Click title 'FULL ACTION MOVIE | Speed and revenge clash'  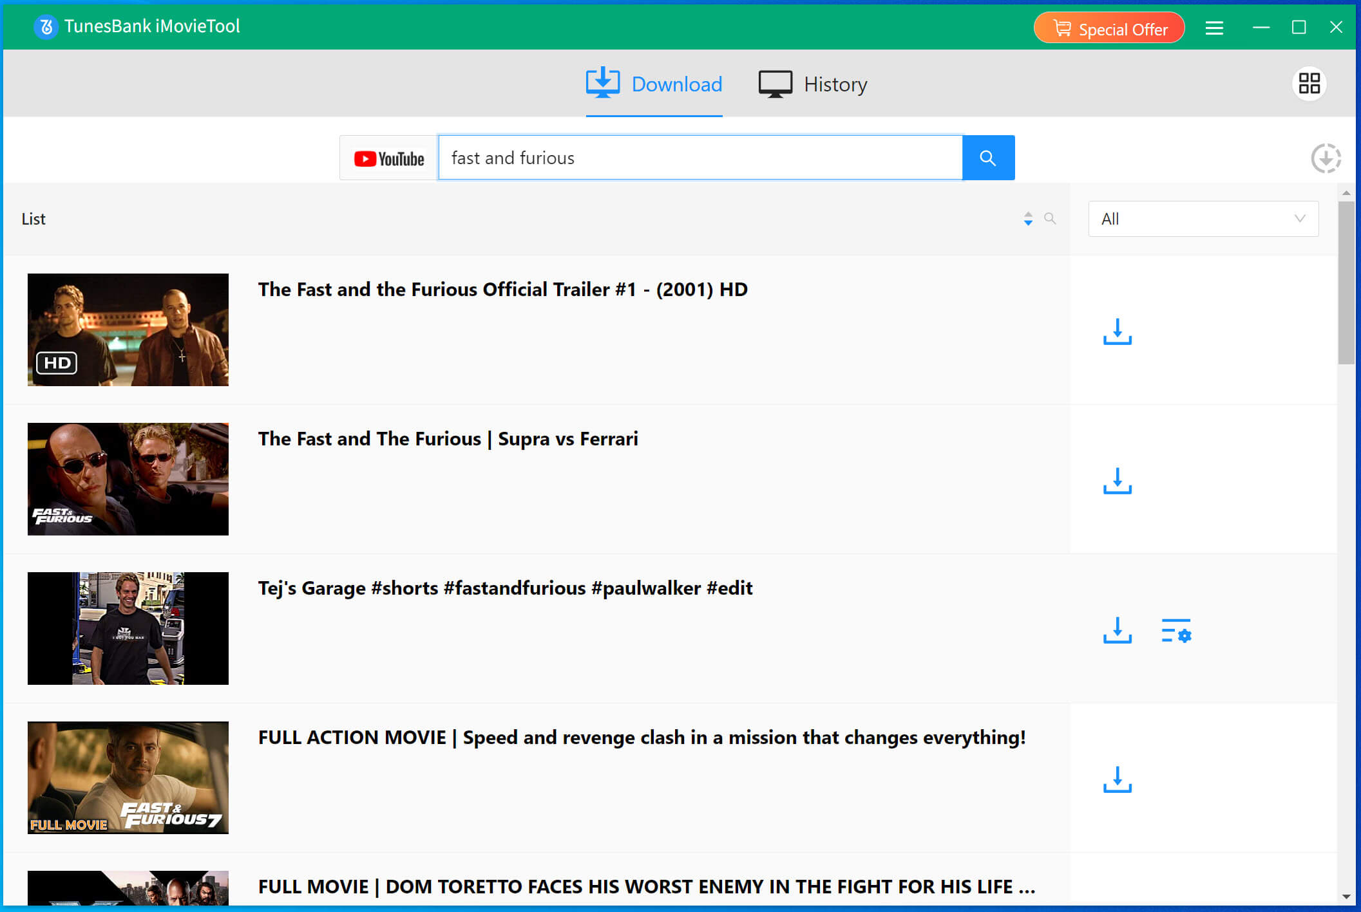642,738
